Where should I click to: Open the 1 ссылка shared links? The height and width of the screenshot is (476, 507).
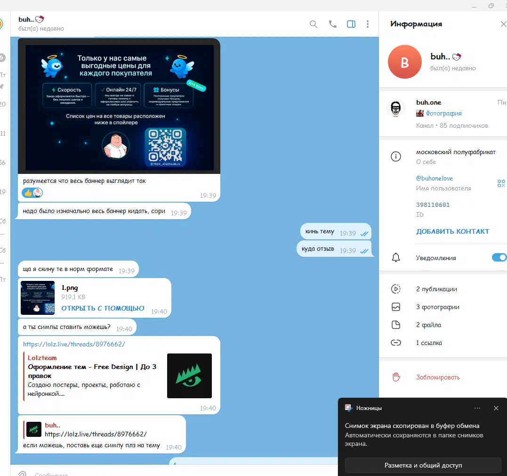[x=429, y=343]
